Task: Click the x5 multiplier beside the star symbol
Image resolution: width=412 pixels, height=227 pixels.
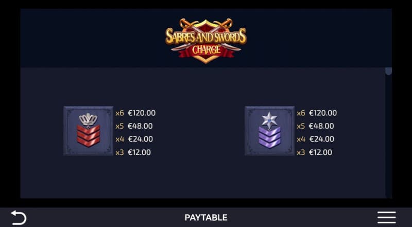Action: pyautogui.click(x=301, y=126)
